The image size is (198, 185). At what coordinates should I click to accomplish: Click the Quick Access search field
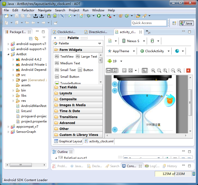click(x=149, y=23)
